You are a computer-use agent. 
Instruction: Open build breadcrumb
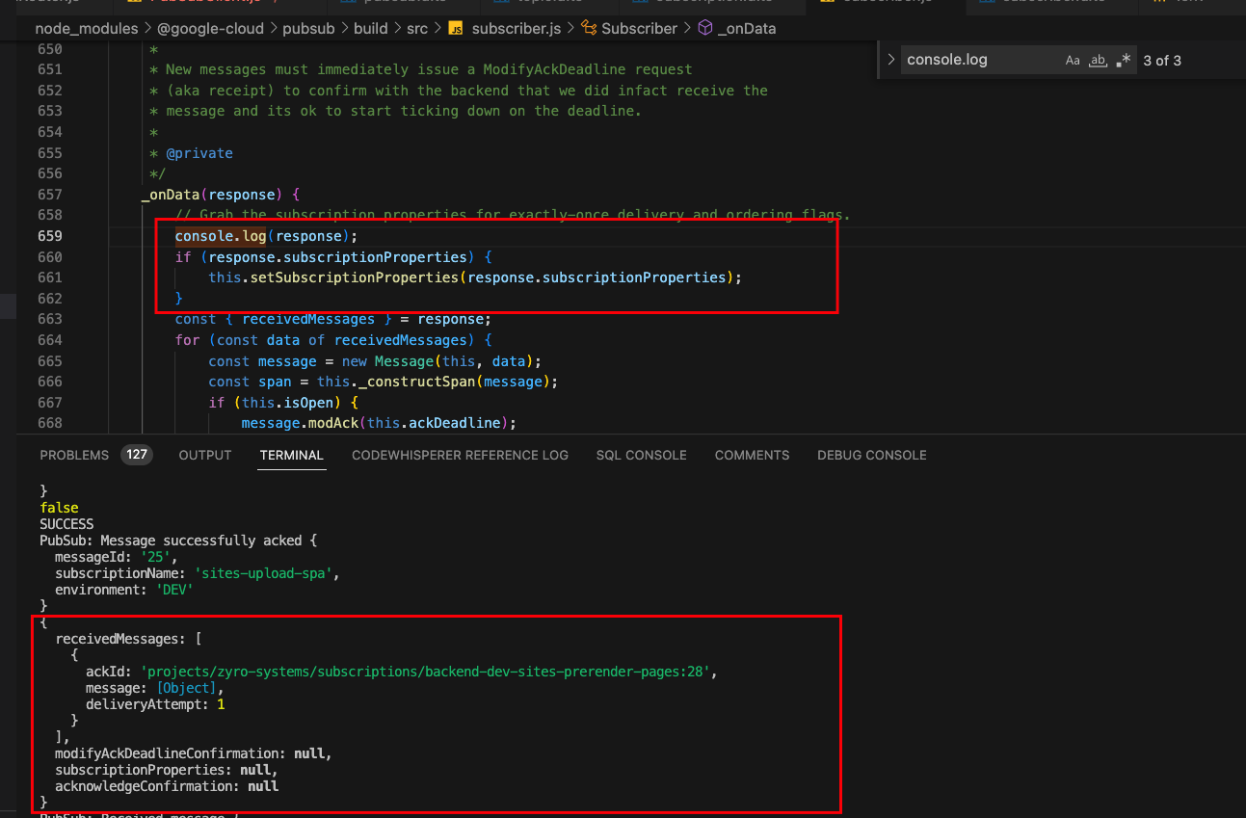(x=370, y=28)
